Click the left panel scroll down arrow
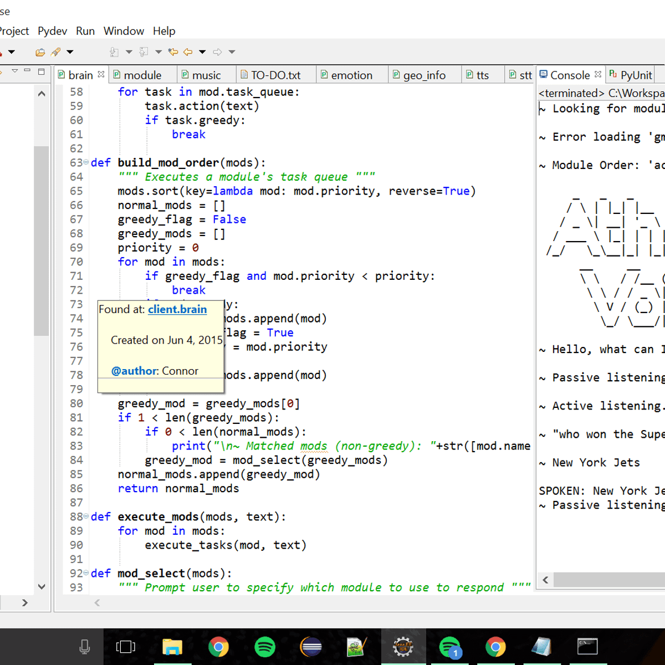665x665 pixels. tap(42, 586)
